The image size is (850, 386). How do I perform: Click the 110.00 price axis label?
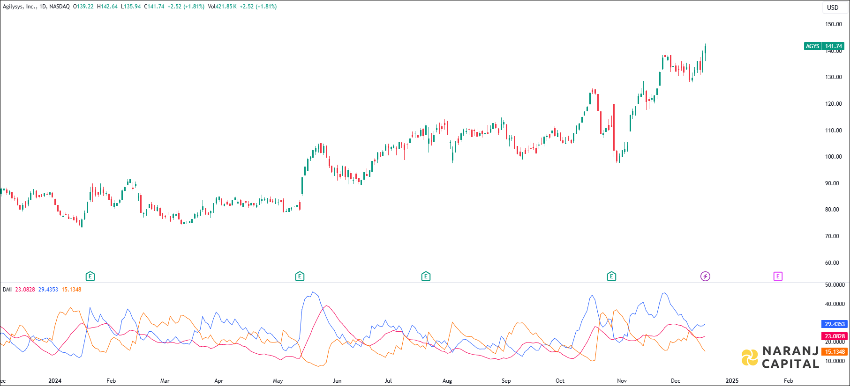(834, 131)
